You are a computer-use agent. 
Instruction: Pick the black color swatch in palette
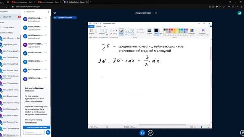click(164, 30)
